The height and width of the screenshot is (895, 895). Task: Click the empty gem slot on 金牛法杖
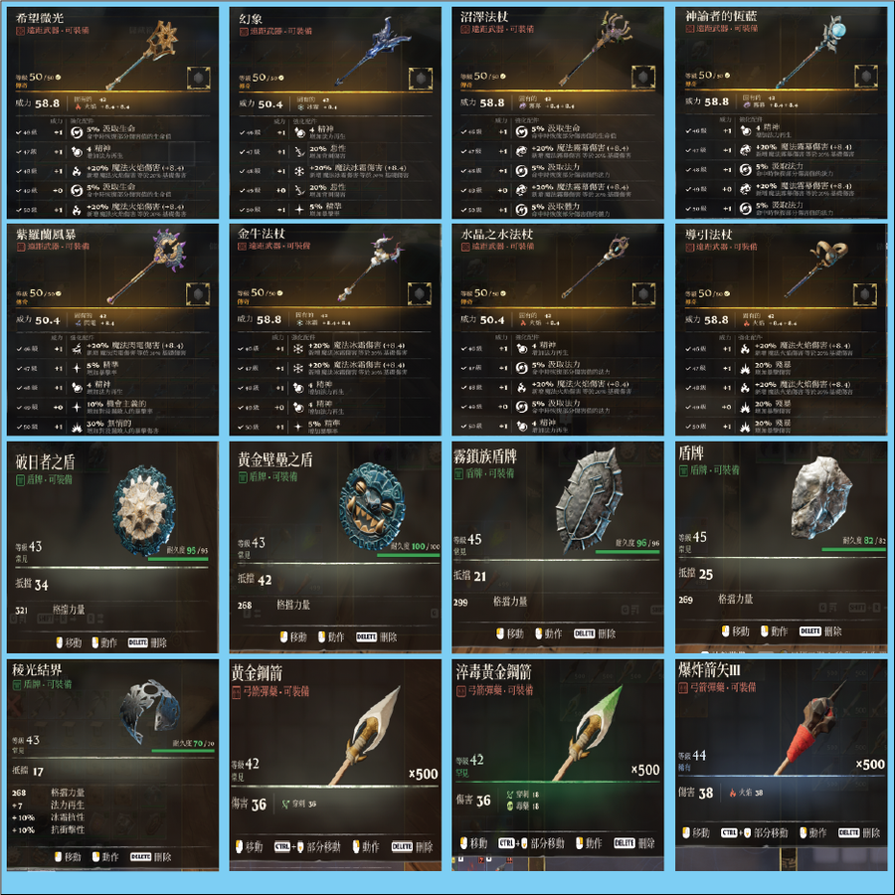click(x=419, y=294)
